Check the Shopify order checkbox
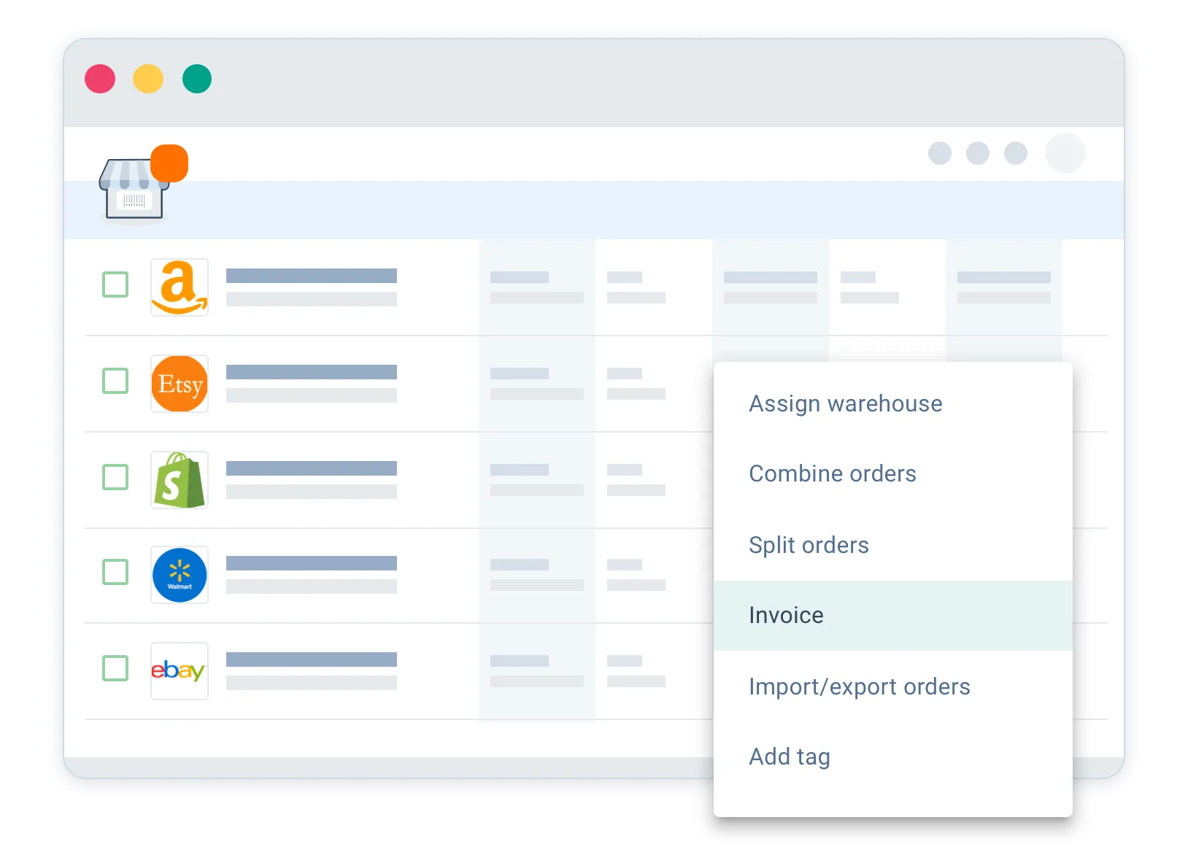This screenshot has width=1188, height=855. tap(115, 477)
